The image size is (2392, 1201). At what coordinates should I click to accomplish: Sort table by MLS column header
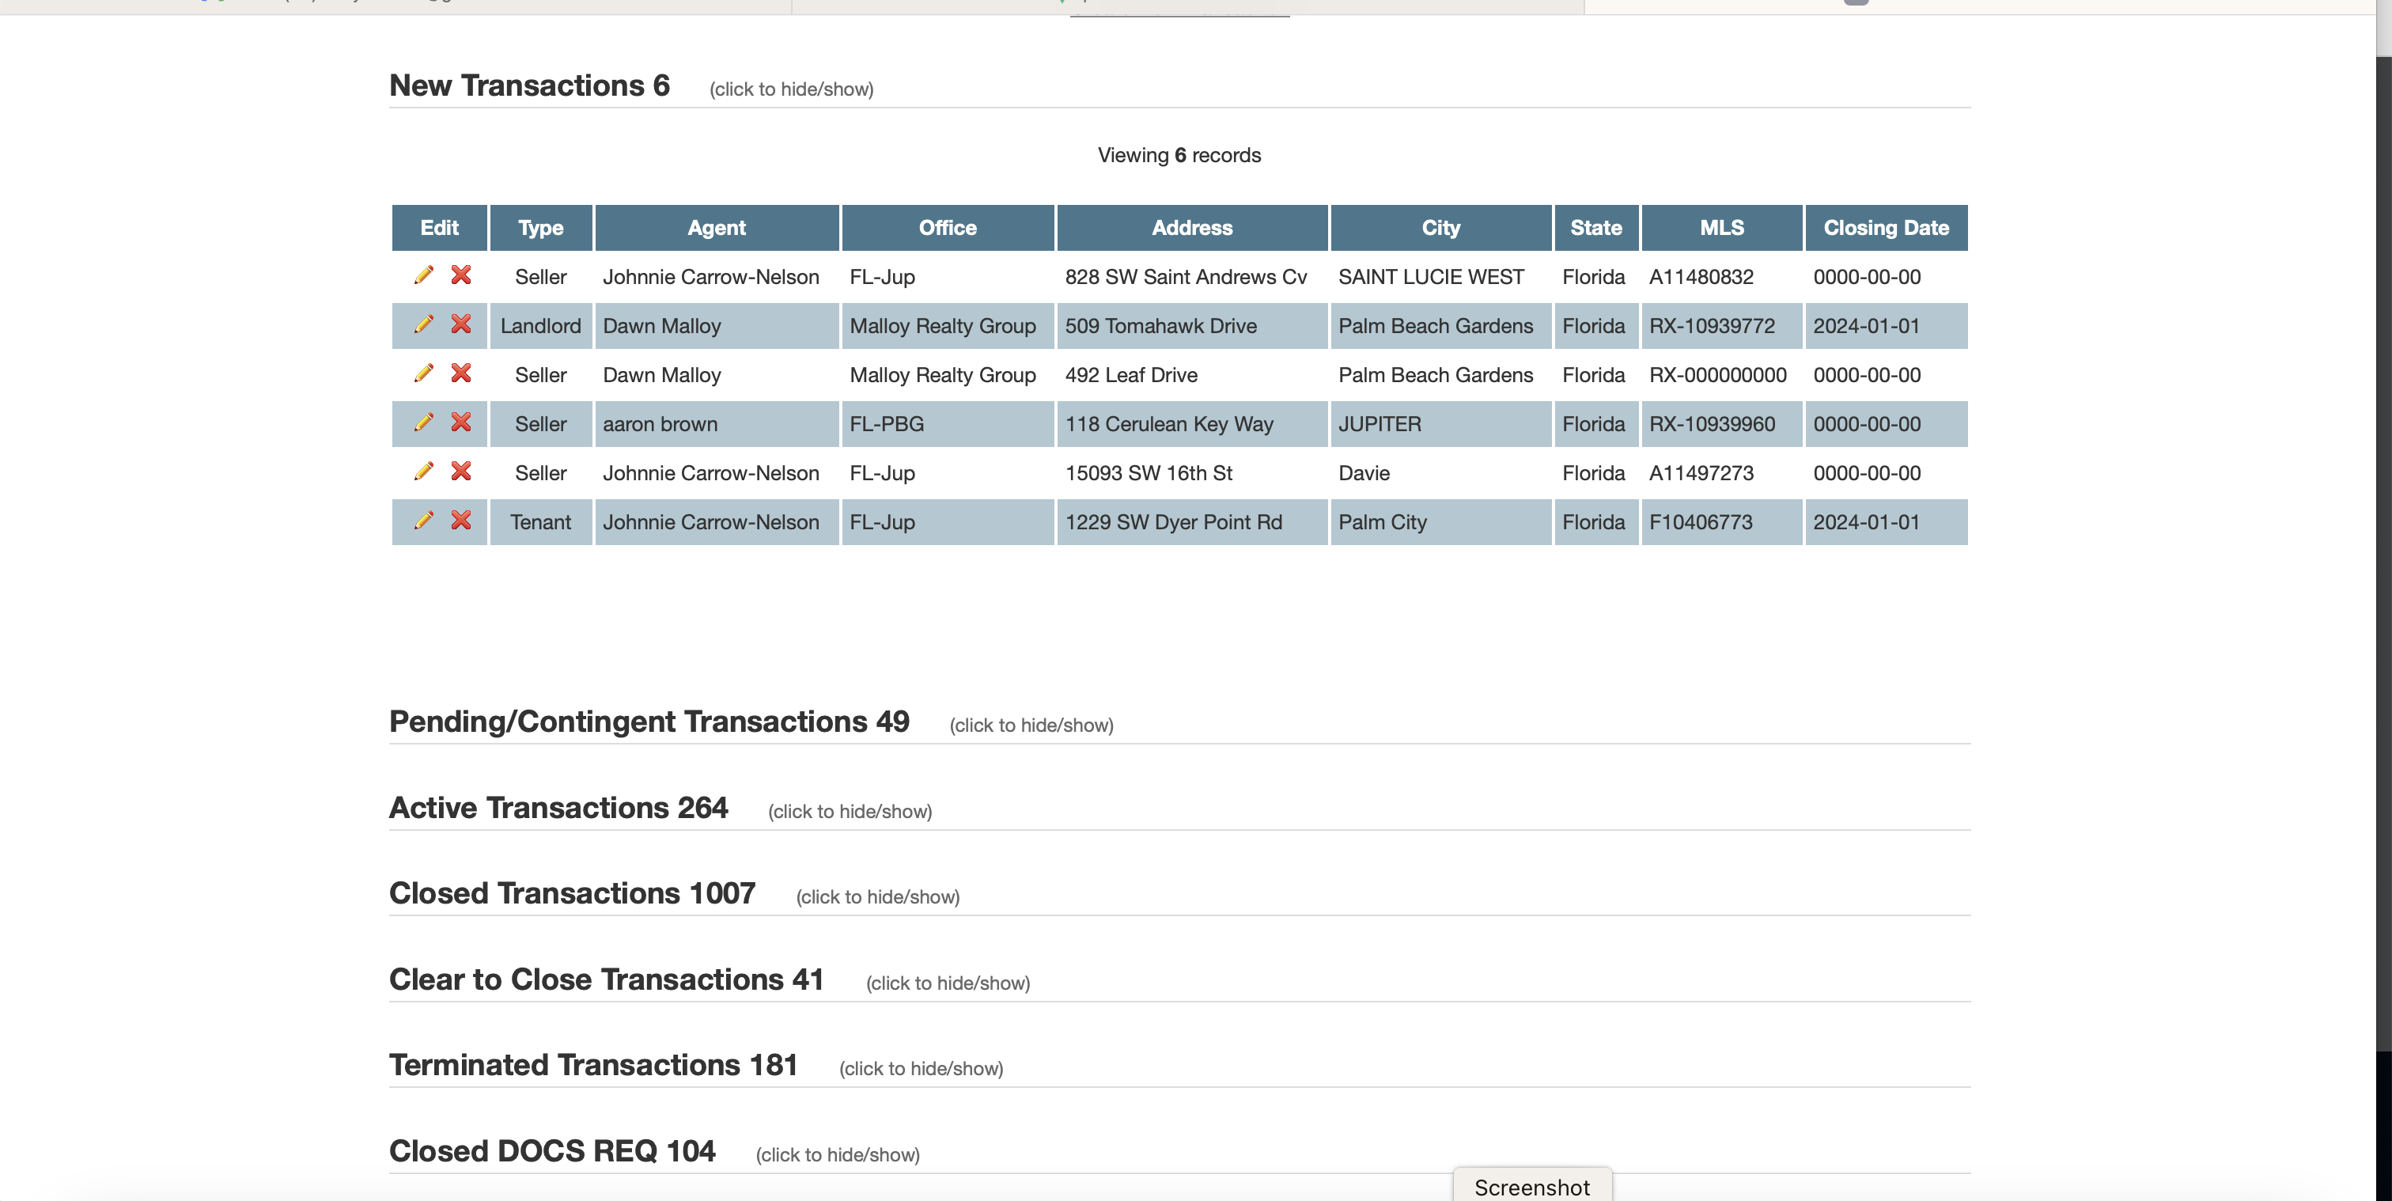pyautogui.click(x=1721, y=228)
